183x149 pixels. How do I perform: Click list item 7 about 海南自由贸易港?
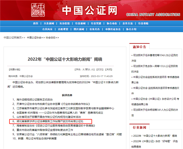coord(54,126)
